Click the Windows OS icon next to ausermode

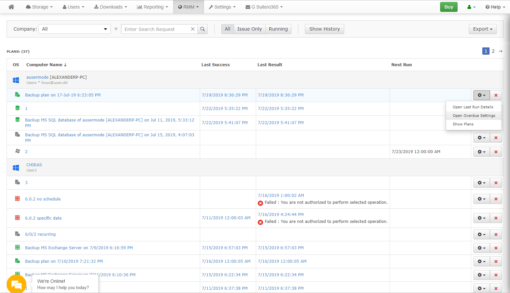16,80
